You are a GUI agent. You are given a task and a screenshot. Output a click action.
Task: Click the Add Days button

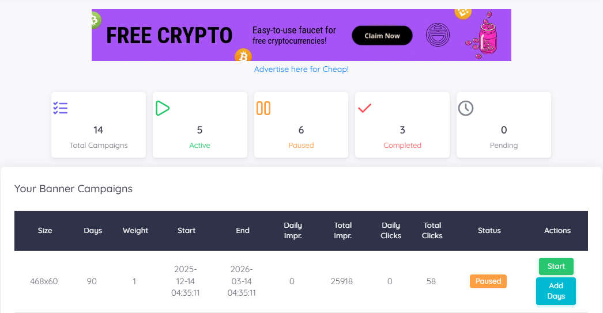click(x=556, y=291)
